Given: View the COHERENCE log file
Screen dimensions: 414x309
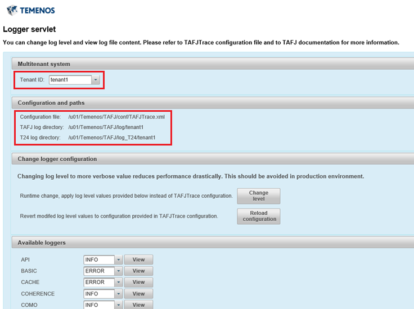Looking at the screenshot, I should click(x=138, y=294).
